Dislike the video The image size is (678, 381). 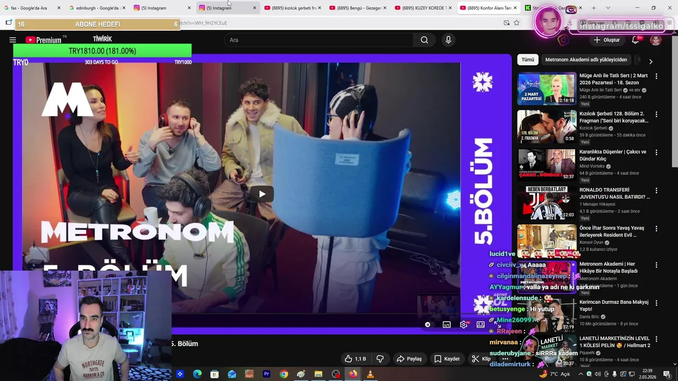[x=380, y=359]
